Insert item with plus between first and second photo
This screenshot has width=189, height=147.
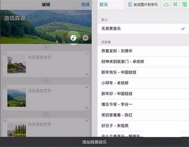pos(46,81)
